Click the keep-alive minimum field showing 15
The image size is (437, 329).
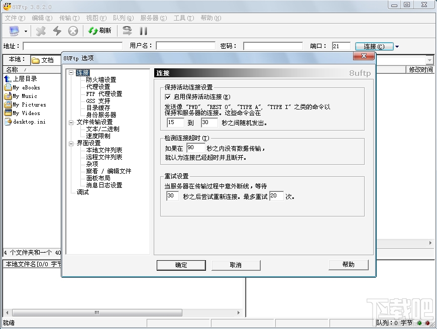coord(175,123)
